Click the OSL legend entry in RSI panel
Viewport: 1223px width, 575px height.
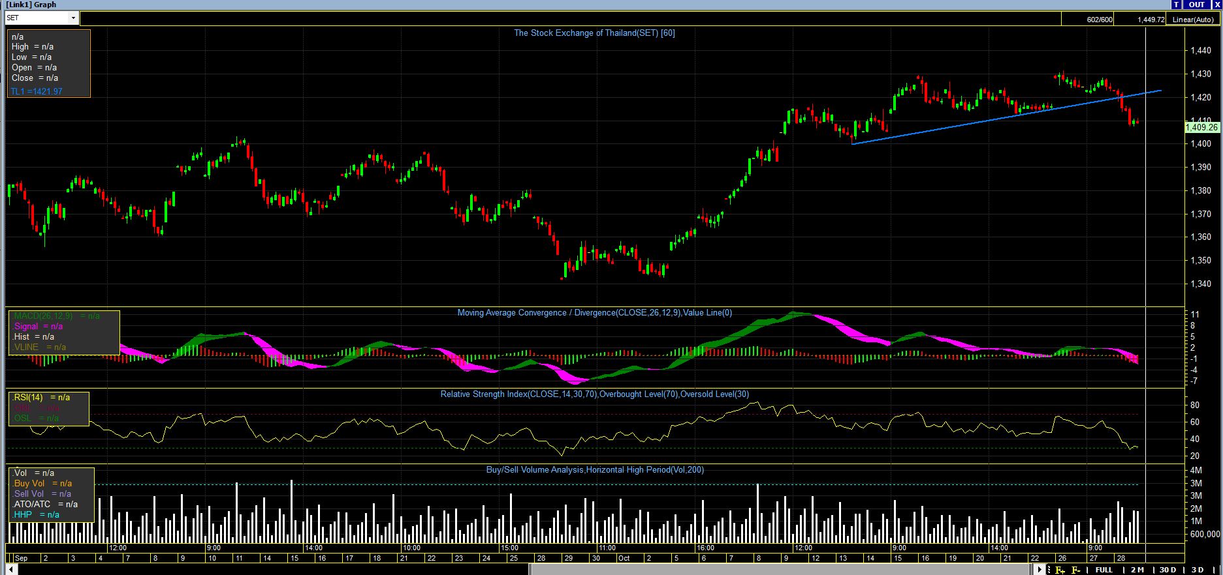pyautogui.click(x=36, y=418)
